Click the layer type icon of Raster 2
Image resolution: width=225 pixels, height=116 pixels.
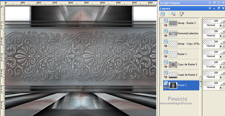166,83
